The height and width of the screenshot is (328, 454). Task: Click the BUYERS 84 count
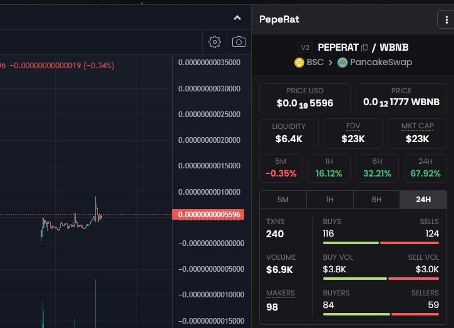(x=328, y=305)
